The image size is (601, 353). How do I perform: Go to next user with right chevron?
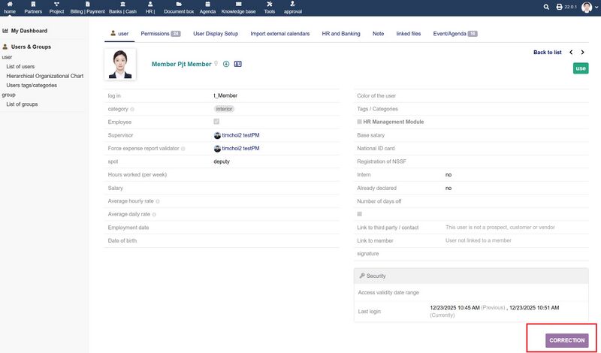pyautogui.click(x=584, y=53)
